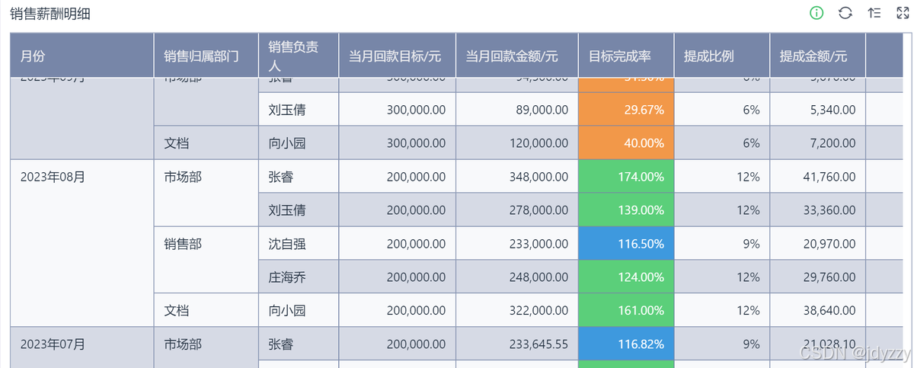914x368 pixels.
Task: Click the fullscreen expand icon
Action: pyautogui.click(x=903, y=13)
